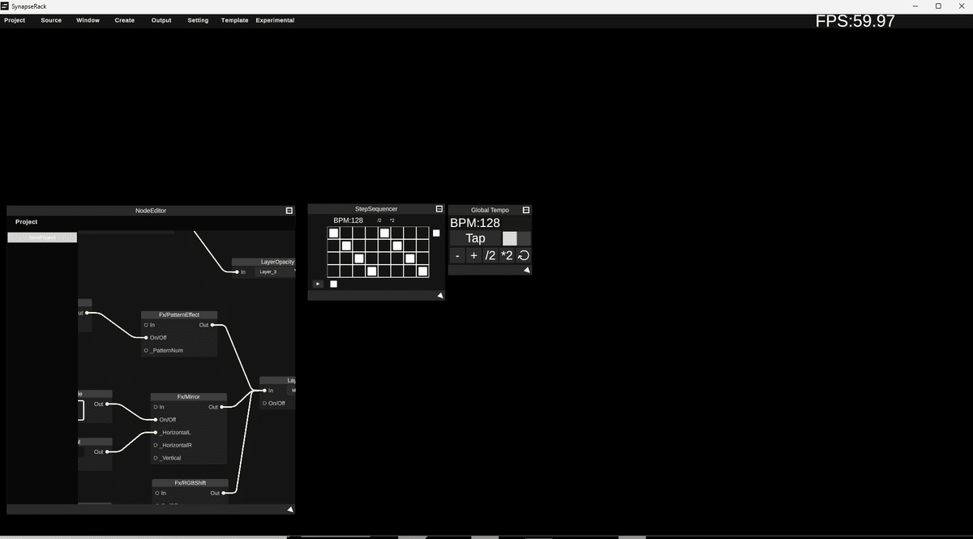Viewport: 973px width, 539px height.
Task: Click the SynapseRack icon in the title bar
Action: (6, 6)
